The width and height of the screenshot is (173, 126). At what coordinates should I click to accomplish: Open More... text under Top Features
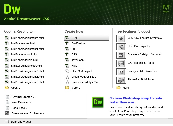pos(127,88)
